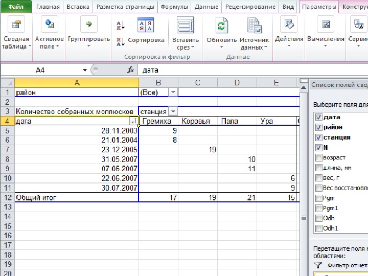Click the Группировать arrow icon

89,25
